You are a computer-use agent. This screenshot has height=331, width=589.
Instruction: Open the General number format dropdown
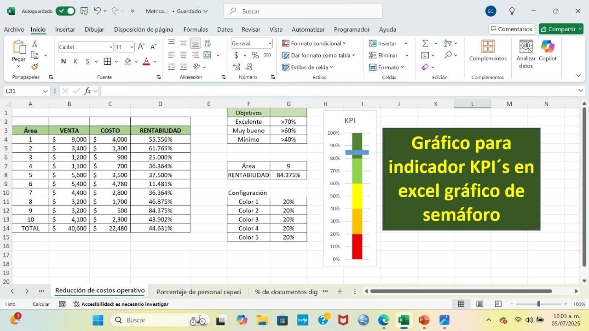tap(251, 43)
